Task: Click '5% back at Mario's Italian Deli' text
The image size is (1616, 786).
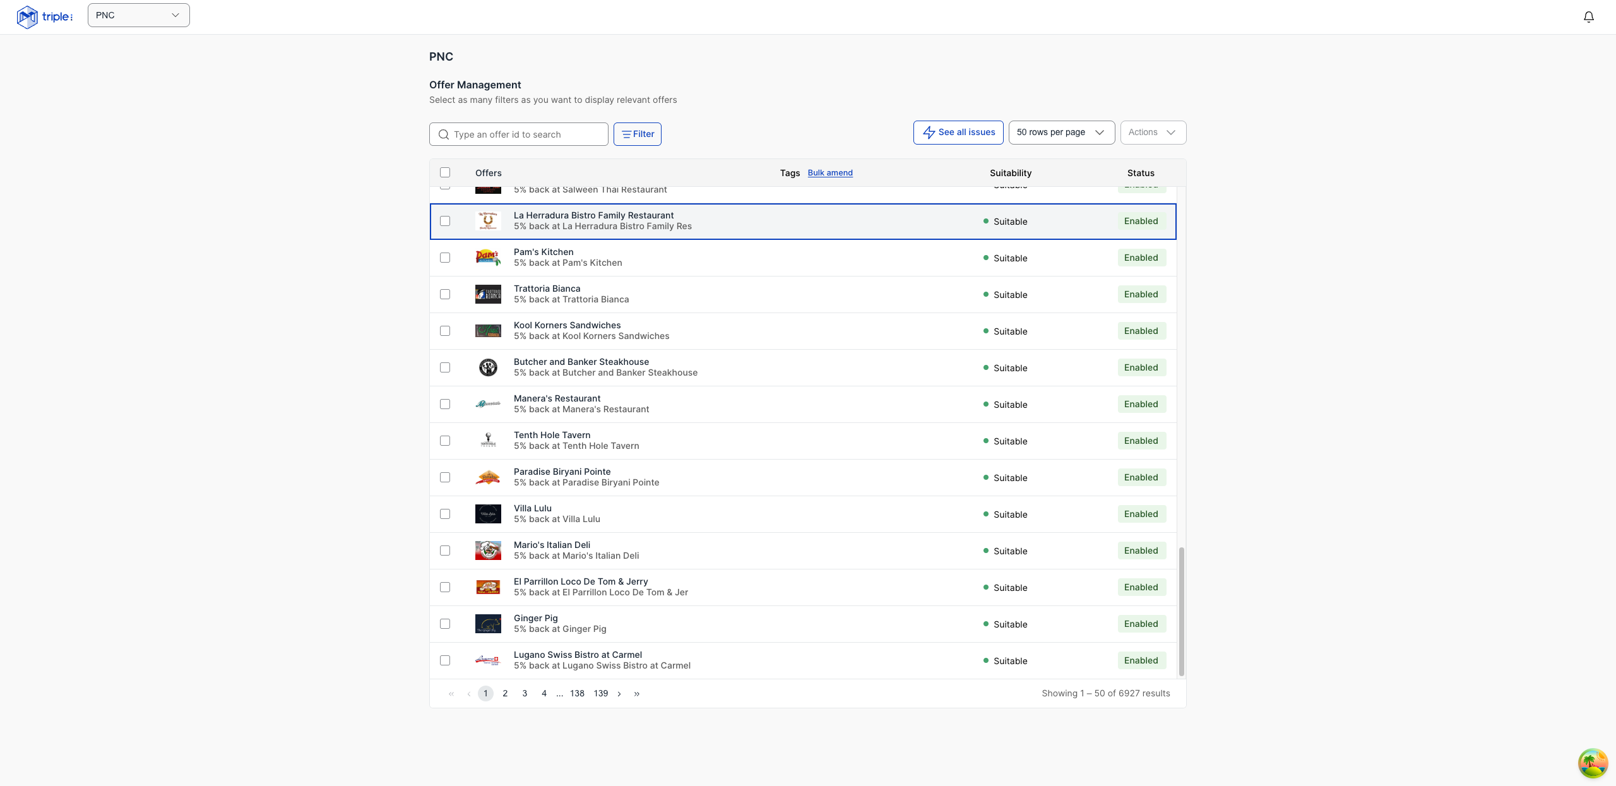Action: 576,556
